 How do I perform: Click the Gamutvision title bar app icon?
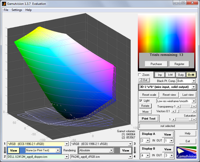[x=4, y=4]
